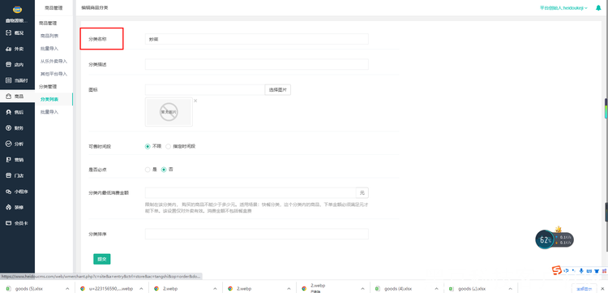Open the 财务 finance section
Screen dimensions: 608x293
point(15,128)
